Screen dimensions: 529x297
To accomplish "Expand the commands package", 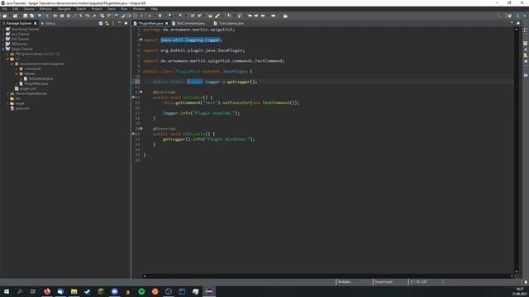I will point(17,68).
